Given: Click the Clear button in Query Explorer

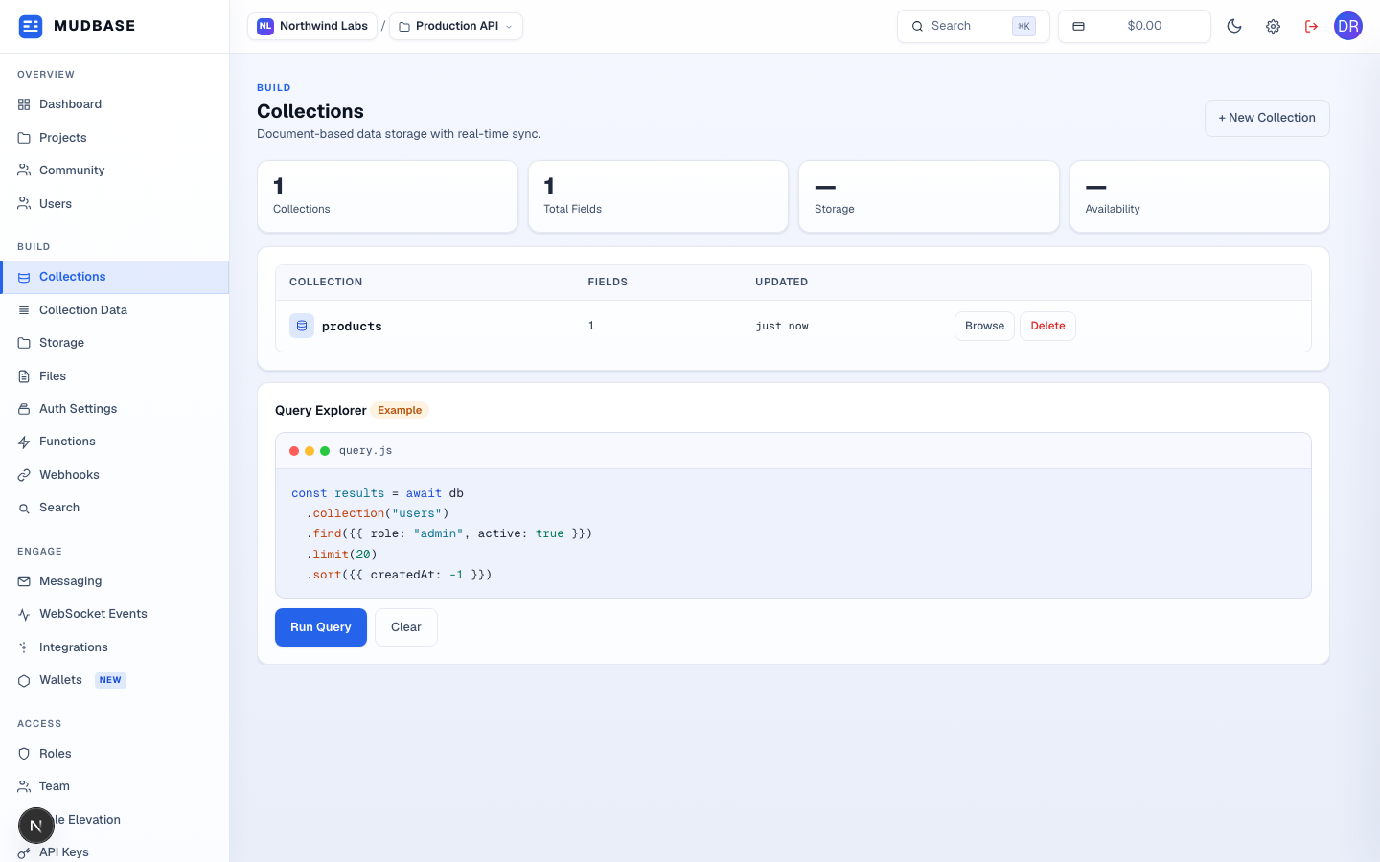Looking at the screenshot, I should pos(406,627).
